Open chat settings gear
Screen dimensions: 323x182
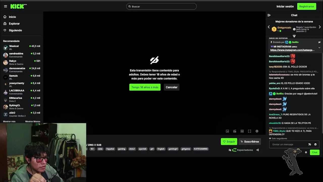click(x=306, y=152)
